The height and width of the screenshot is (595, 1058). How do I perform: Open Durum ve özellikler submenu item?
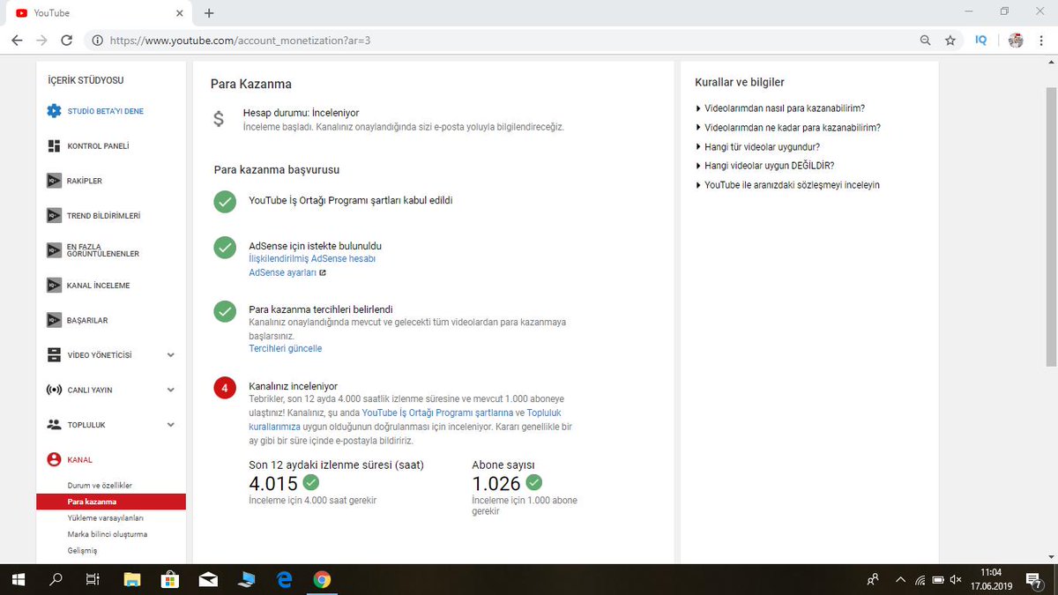pyautogui.click(x=100, y=486)
